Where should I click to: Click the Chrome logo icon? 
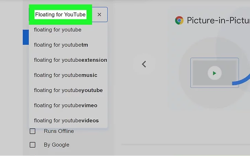click(x=179, y=20)
